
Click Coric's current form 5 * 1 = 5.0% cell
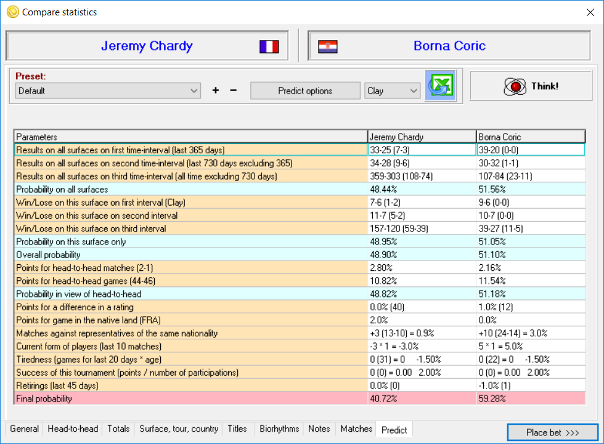(531, 346)
